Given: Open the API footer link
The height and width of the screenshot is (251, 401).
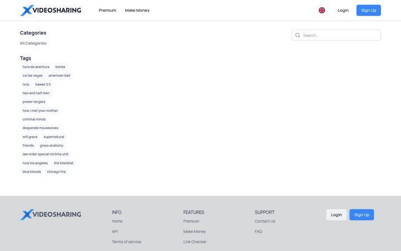Looking at the screenshot, I should 115,231.
